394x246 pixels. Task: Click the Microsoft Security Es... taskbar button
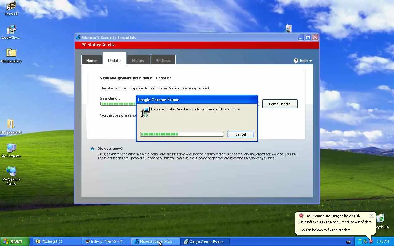[x=155, y=242]
